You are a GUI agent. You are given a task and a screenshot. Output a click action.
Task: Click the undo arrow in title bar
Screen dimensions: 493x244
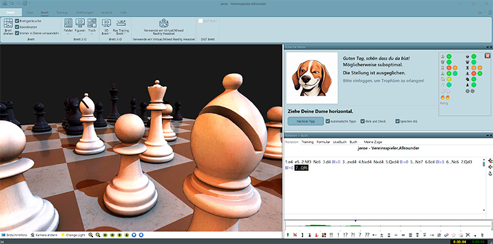coord(11,3)
